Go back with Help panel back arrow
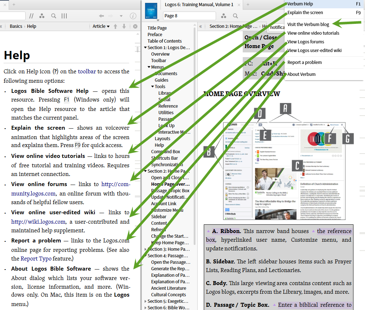This screenshot has width=365, height=310. coord(101,16)
